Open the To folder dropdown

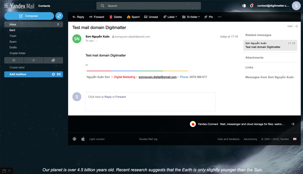pos(191,17)
